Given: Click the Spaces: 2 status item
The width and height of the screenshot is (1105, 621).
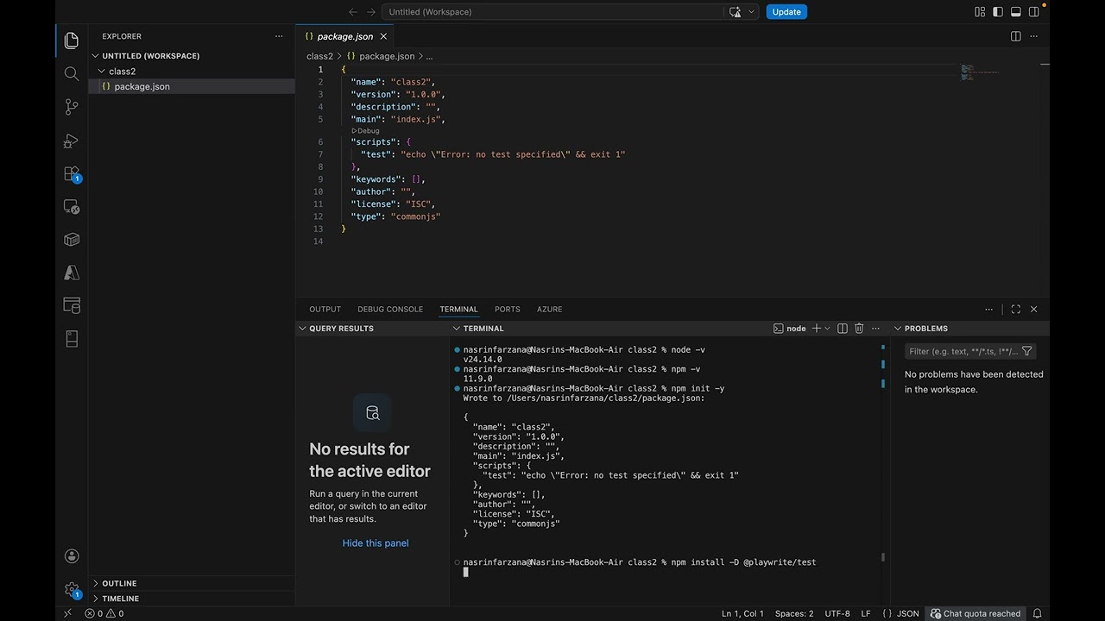Looking at the screenshot, I should click(794, 614).
